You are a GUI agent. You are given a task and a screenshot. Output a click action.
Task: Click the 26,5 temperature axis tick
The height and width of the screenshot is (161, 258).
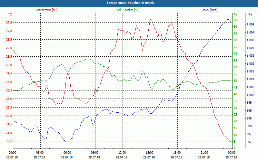(9, 39)
